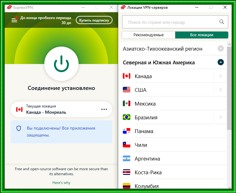Open the three-dot menu for current location
Screen dimensions: 236x193
coord(104,109)
